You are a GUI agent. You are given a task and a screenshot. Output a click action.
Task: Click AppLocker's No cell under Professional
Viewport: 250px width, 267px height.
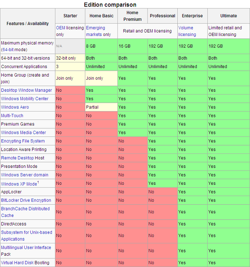coord(162,192)
